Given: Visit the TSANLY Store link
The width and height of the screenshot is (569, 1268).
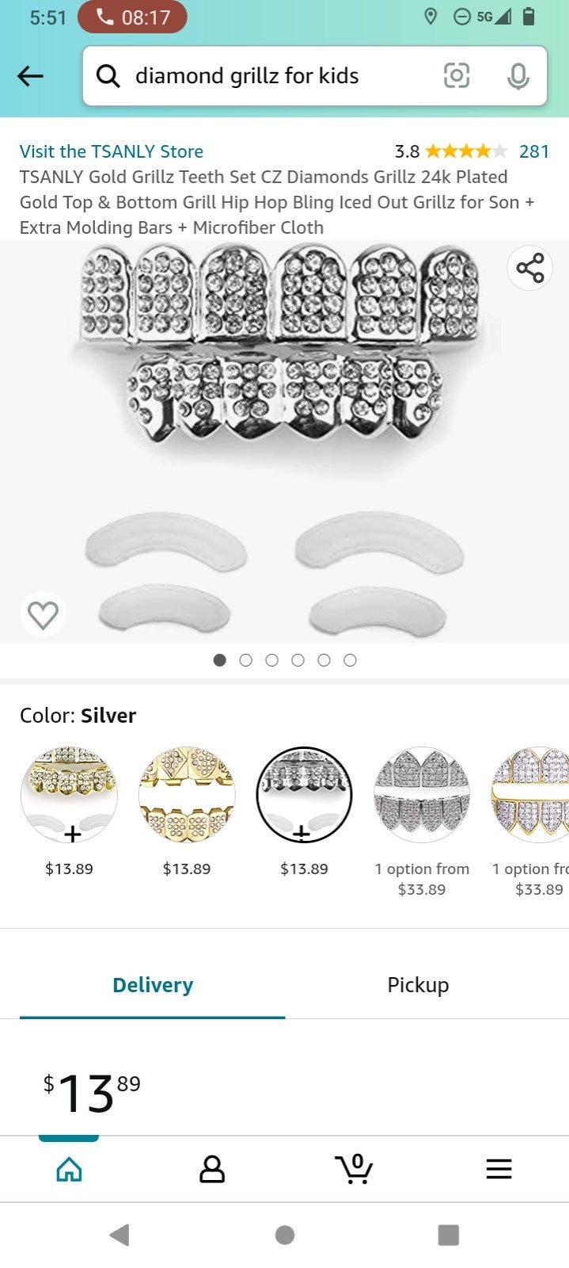Looking at the screenshot, I should 112,151.
